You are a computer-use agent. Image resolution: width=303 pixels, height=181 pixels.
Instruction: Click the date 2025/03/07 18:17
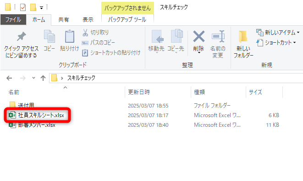pyautogui.click(x=148, y=115)
